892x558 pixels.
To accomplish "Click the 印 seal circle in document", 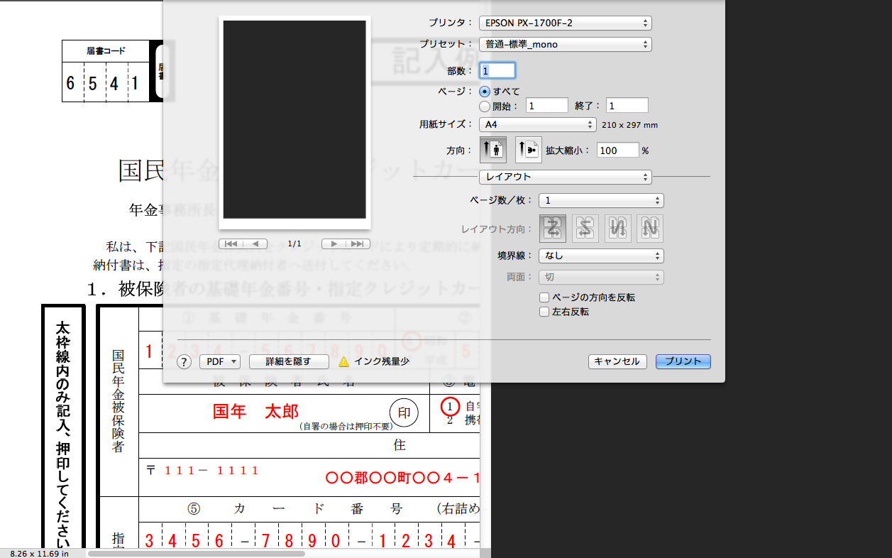I will pos(404,412).
